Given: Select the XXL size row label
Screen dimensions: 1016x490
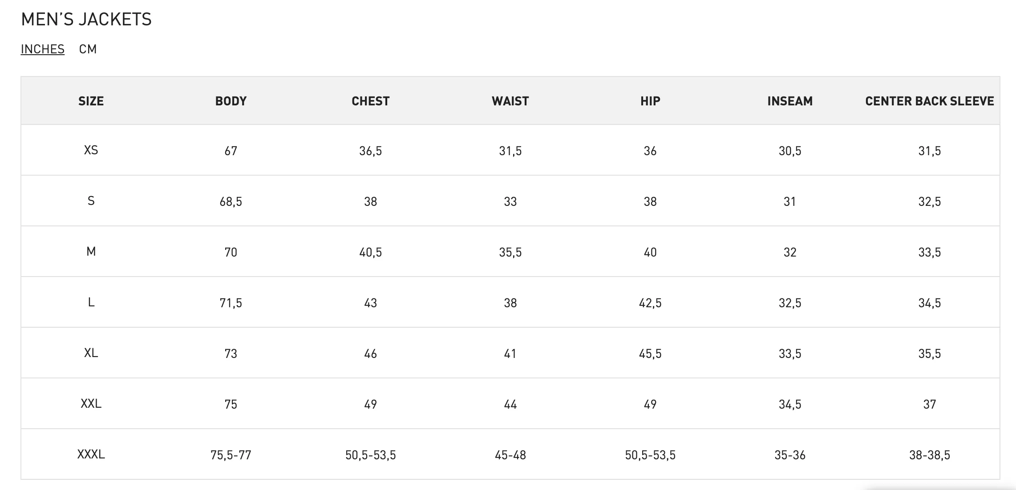Looking at the screenshot, I should (91, 403).
